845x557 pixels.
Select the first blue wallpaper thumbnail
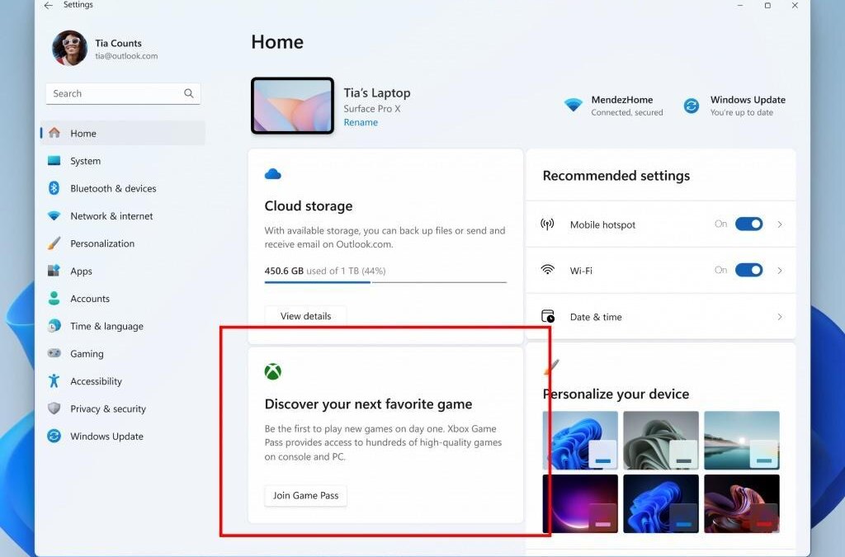click(580, 439)
